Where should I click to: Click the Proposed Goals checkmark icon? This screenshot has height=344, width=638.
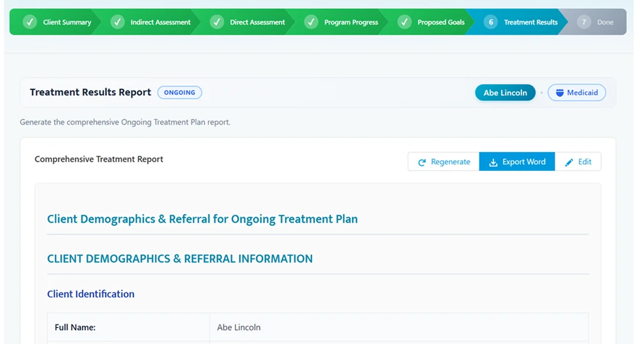tap(404, 22)
